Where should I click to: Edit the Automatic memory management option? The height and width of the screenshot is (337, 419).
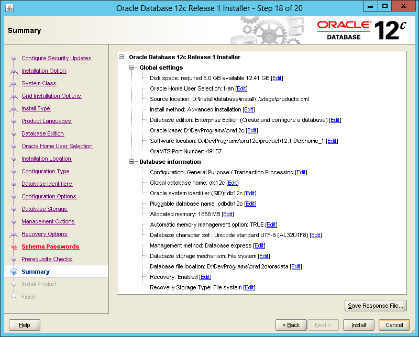pyautogui.click(x=271, y=224)
